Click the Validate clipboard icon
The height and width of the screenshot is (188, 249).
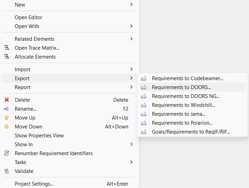7,171
